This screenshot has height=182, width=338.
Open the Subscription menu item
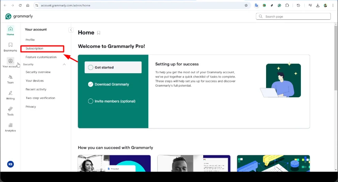coord(34,48)
